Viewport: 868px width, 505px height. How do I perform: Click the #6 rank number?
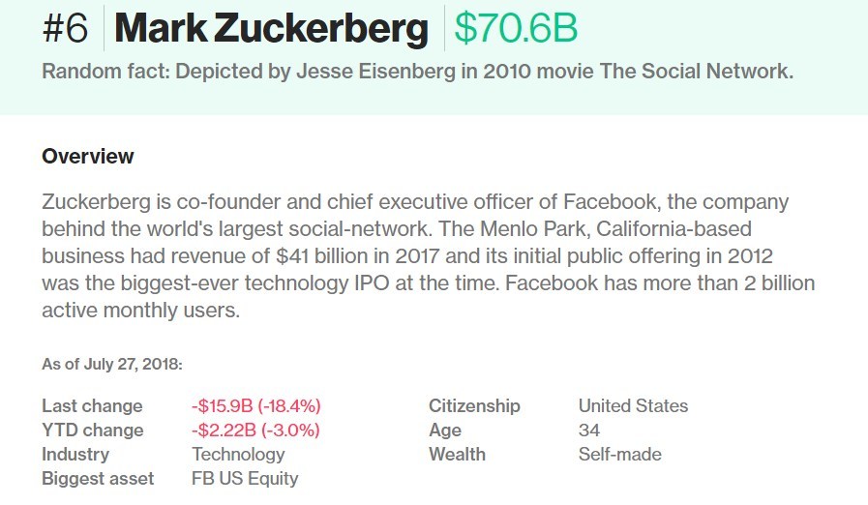(x=66, y=29)
